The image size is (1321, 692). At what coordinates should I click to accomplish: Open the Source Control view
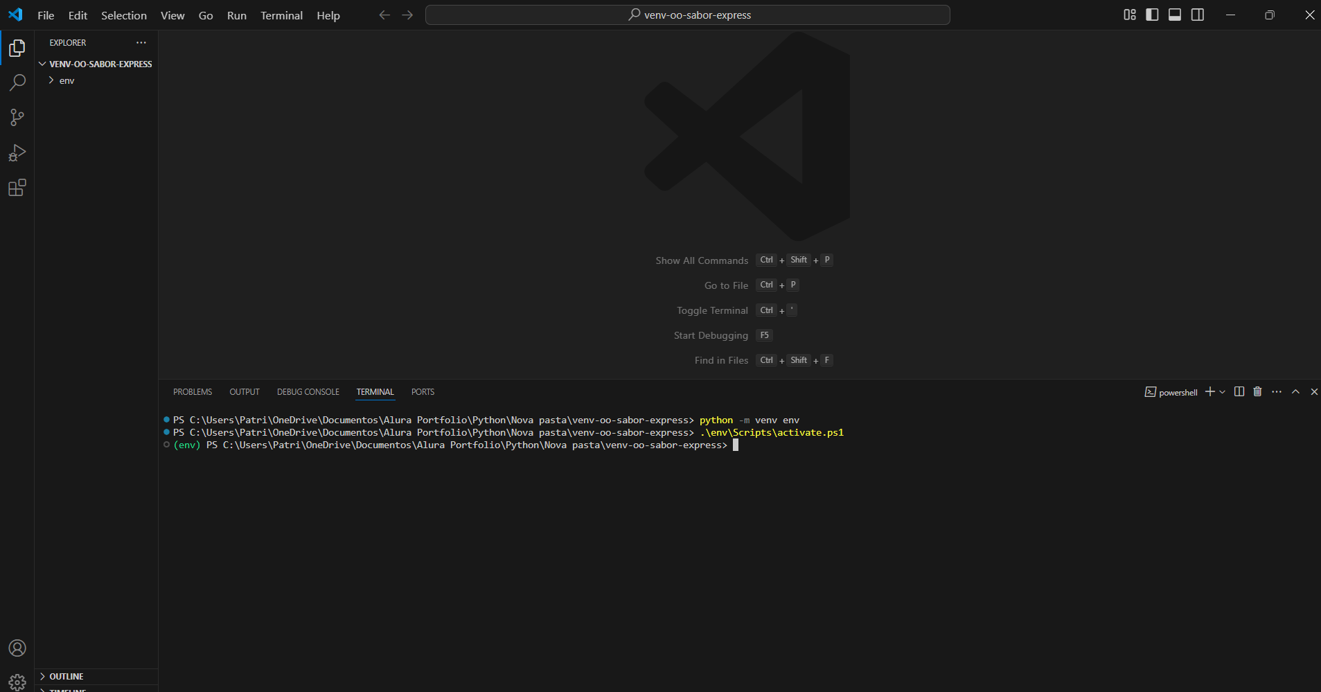click(x=17, y=118)
